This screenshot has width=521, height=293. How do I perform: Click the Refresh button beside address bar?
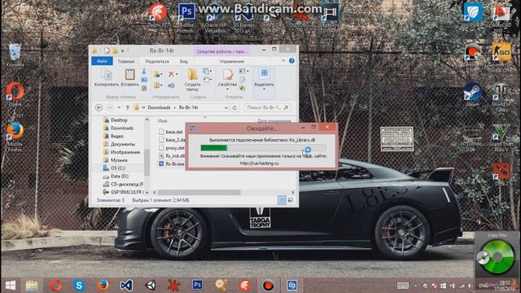[234, 107]
